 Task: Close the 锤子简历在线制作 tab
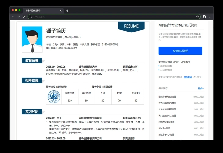click(x=61, y=10)
